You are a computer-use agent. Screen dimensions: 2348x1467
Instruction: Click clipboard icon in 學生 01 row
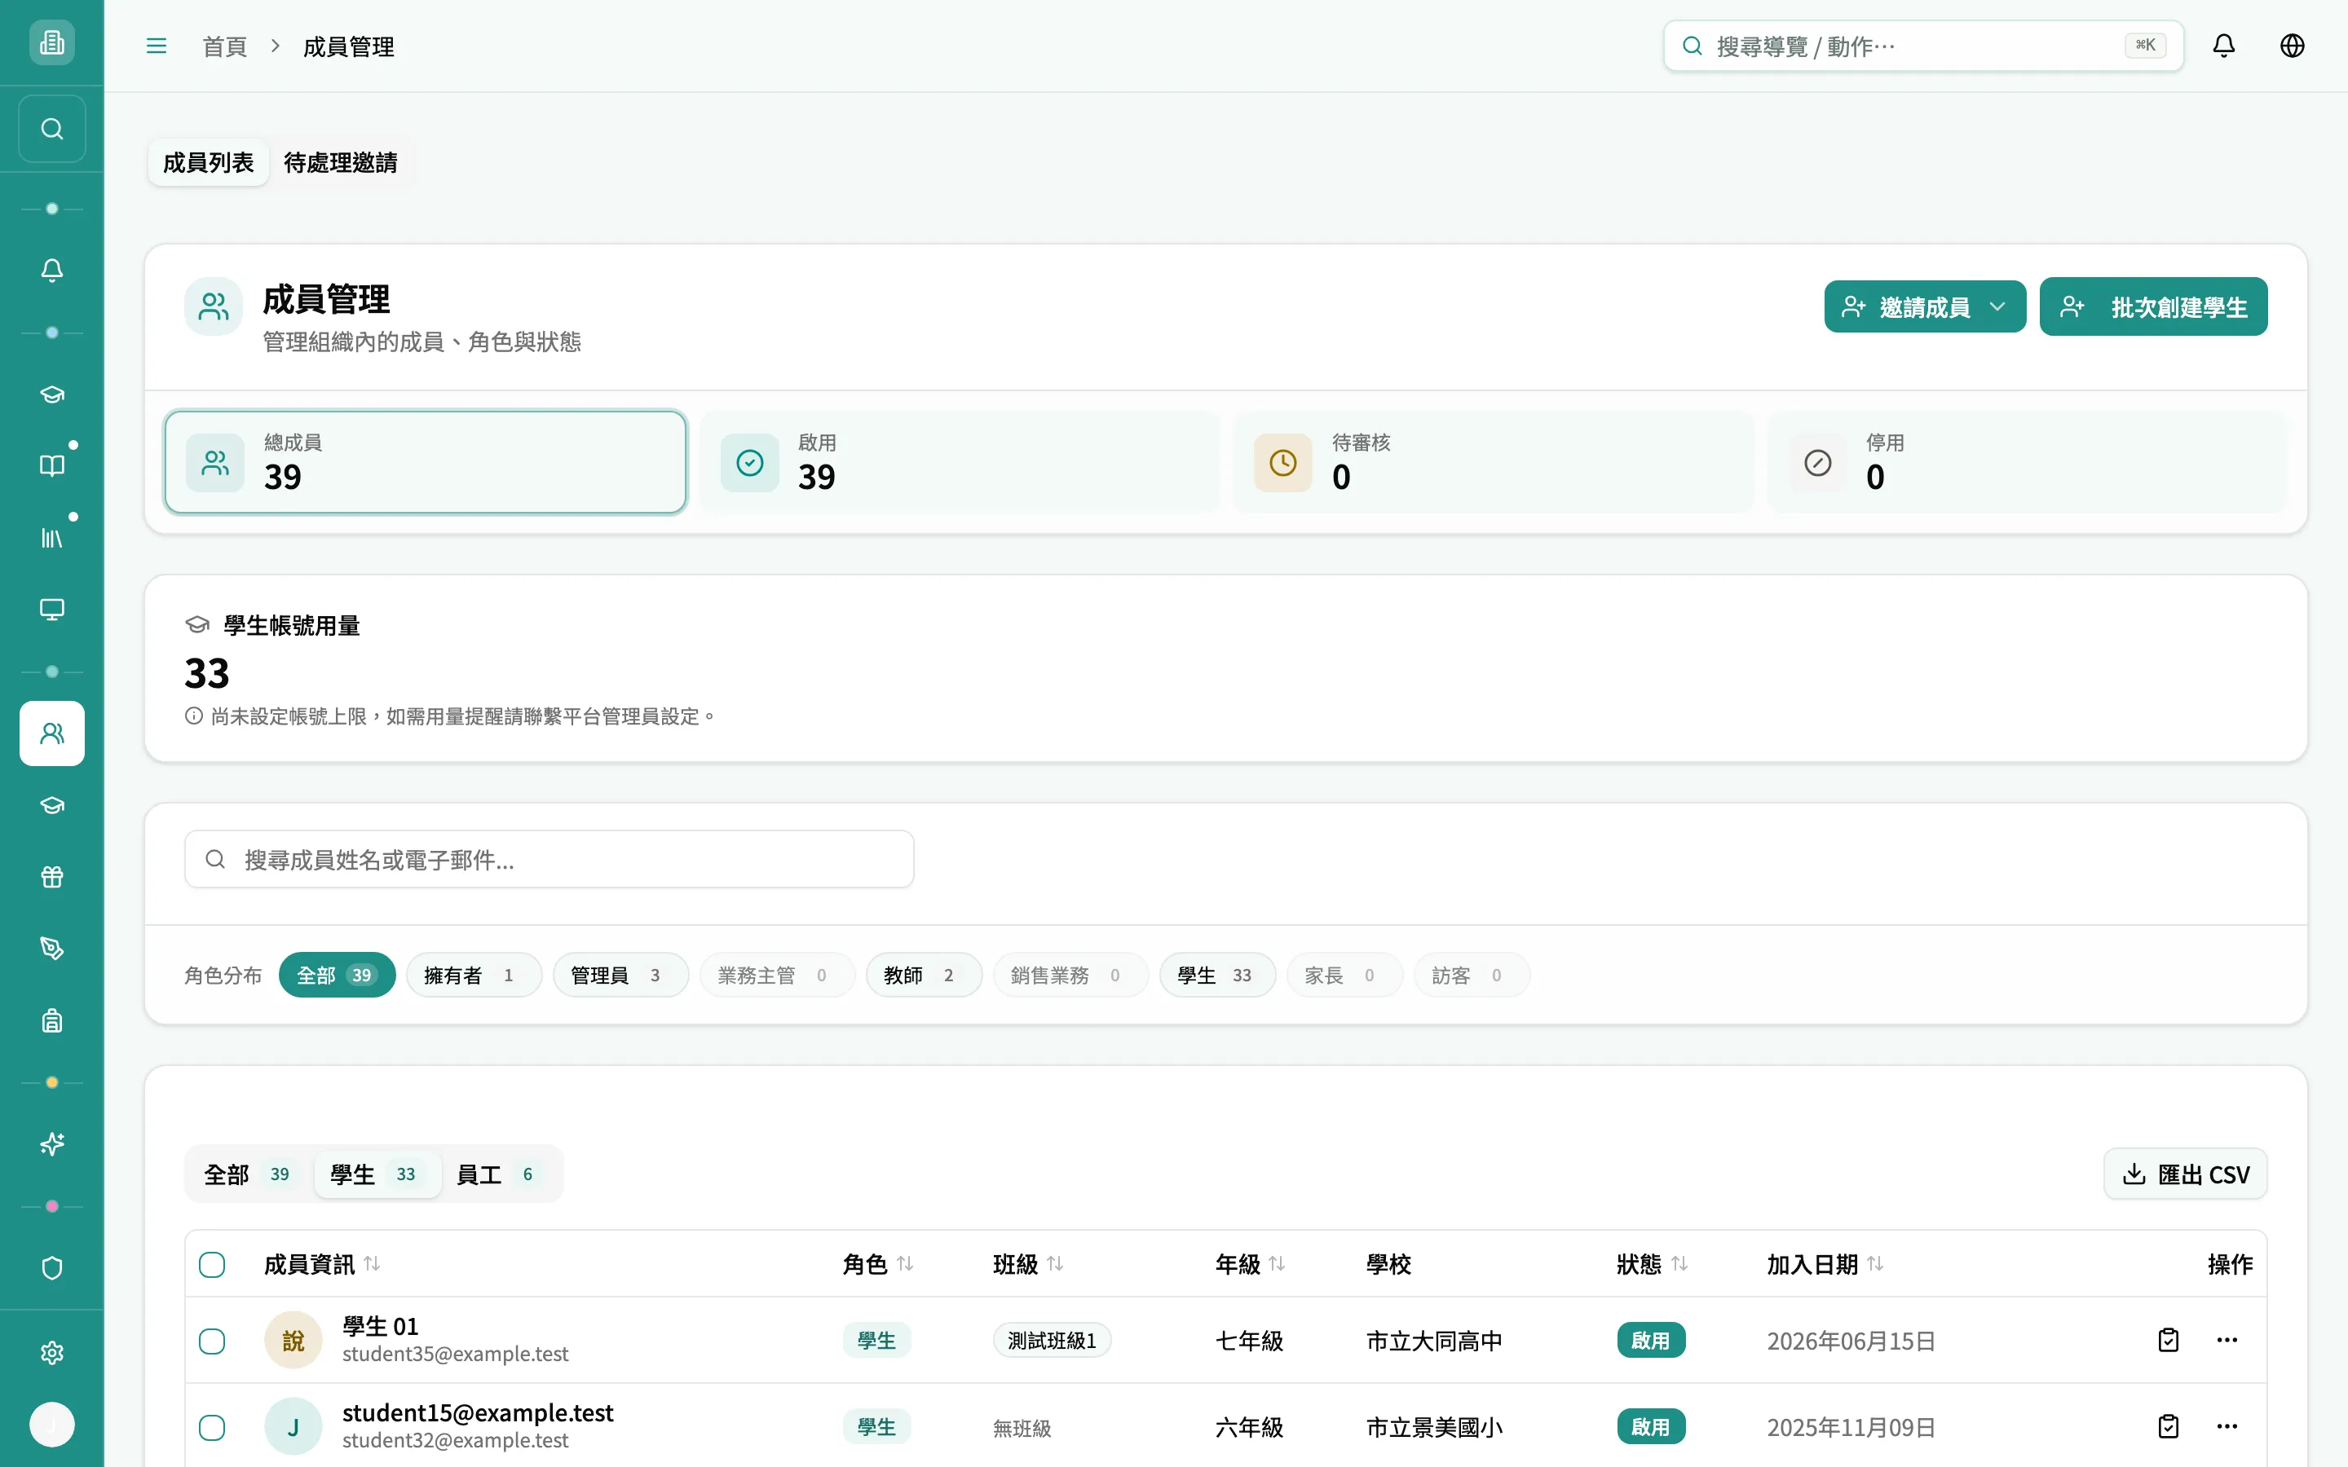(x=2169, y=1340)
